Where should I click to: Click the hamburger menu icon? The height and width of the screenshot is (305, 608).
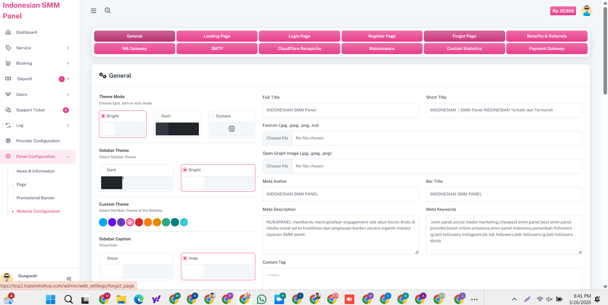tap(94, 11)
